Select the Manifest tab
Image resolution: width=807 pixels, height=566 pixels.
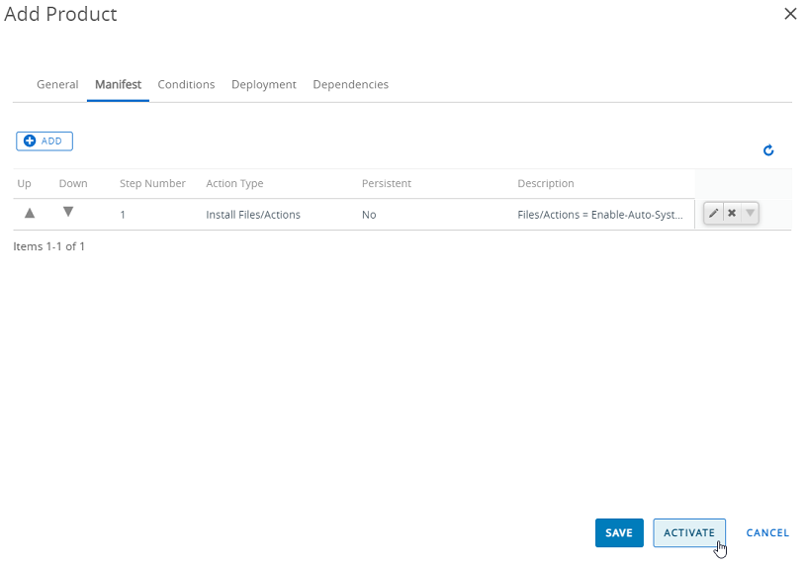[x=118, y=84]
